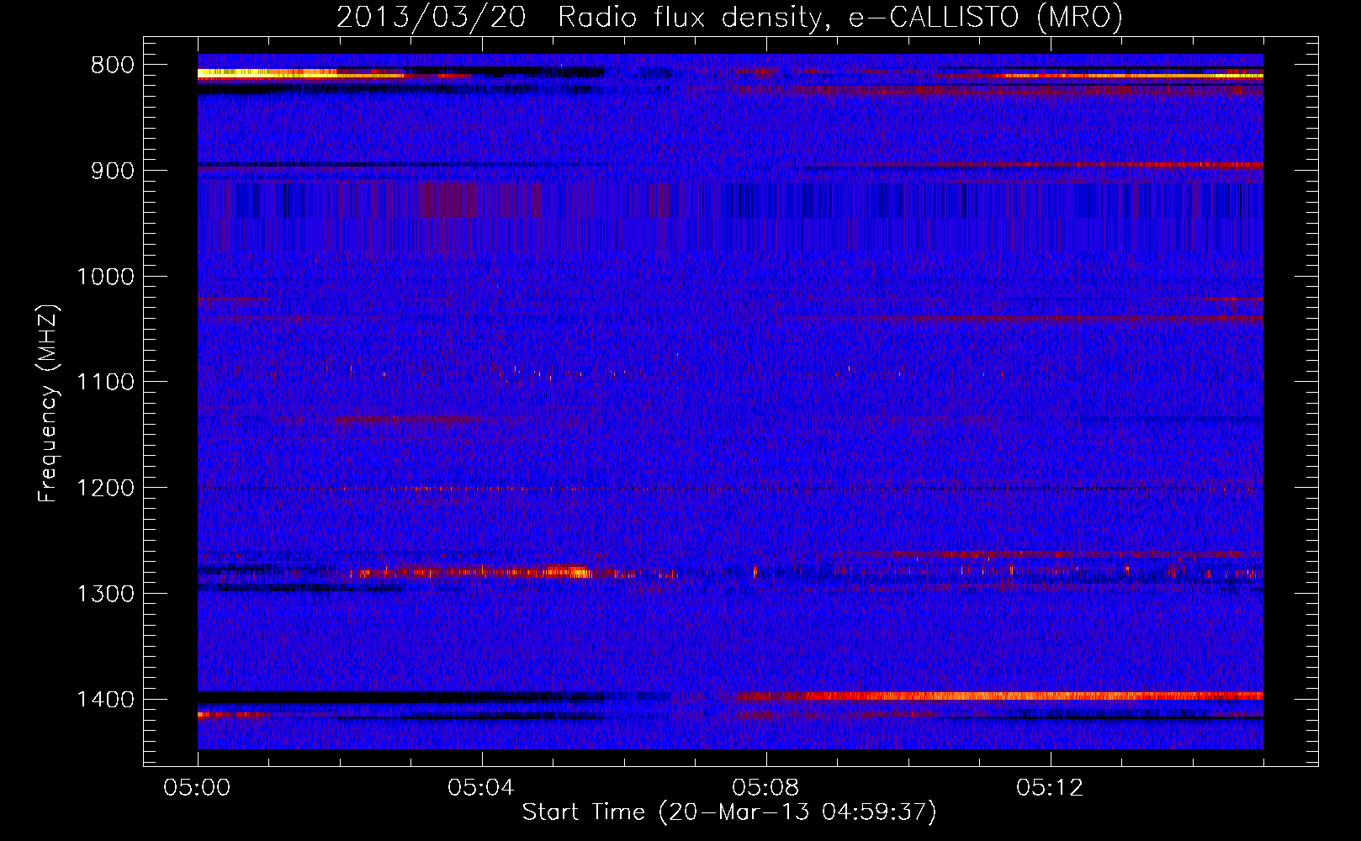
Task: Click the 05:12 time tick label
Action: pyautogui.click(x=1051, y=788)
